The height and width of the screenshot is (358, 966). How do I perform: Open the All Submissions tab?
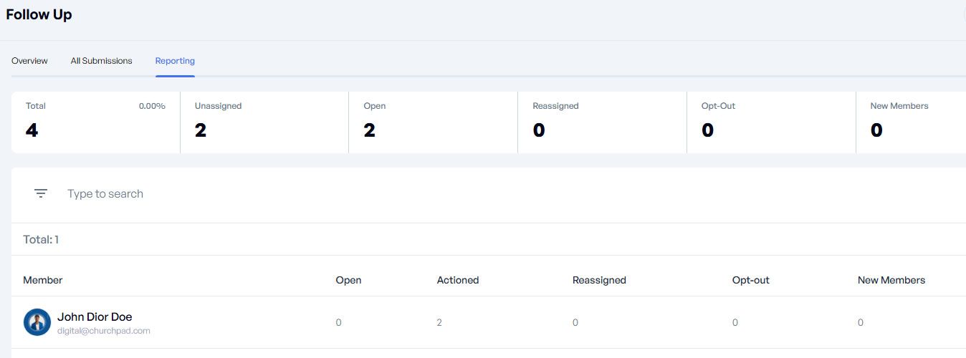coord(101,61)
